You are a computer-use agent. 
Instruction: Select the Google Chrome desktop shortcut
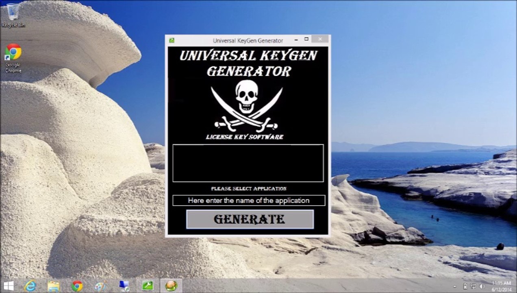pos(13,59)
